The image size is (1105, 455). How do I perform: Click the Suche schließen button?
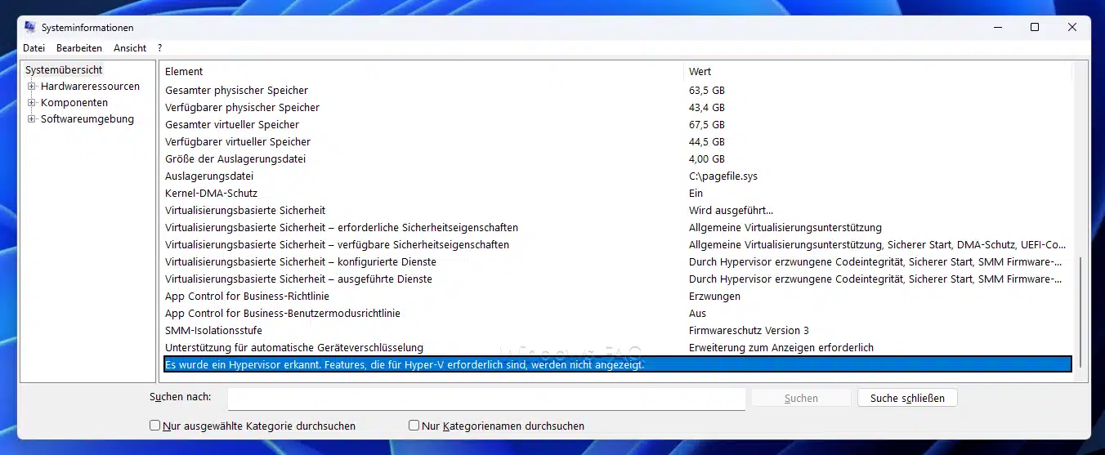pos(907,398)
